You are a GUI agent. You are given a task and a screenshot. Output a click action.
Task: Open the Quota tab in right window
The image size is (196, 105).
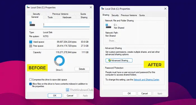click(x=142, y=15)
